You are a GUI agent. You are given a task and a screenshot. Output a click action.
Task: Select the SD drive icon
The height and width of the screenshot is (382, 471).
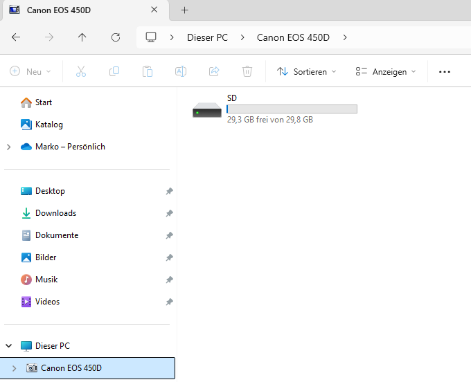pyautogui.click(x=207, y=110)
